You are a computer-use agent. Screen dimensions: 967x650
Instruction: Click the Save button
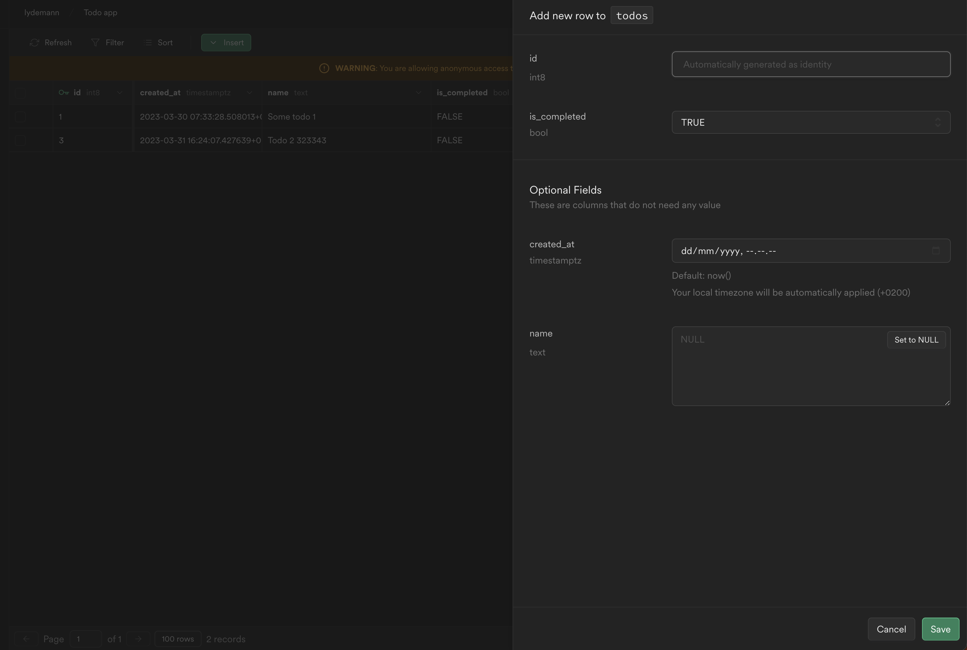940,629
